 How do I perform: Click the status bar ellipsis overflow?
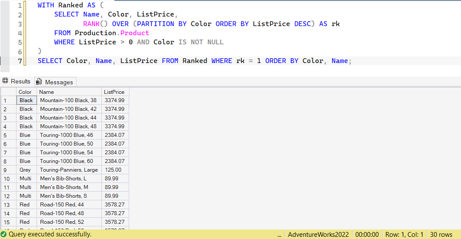[x=279, y=235]
